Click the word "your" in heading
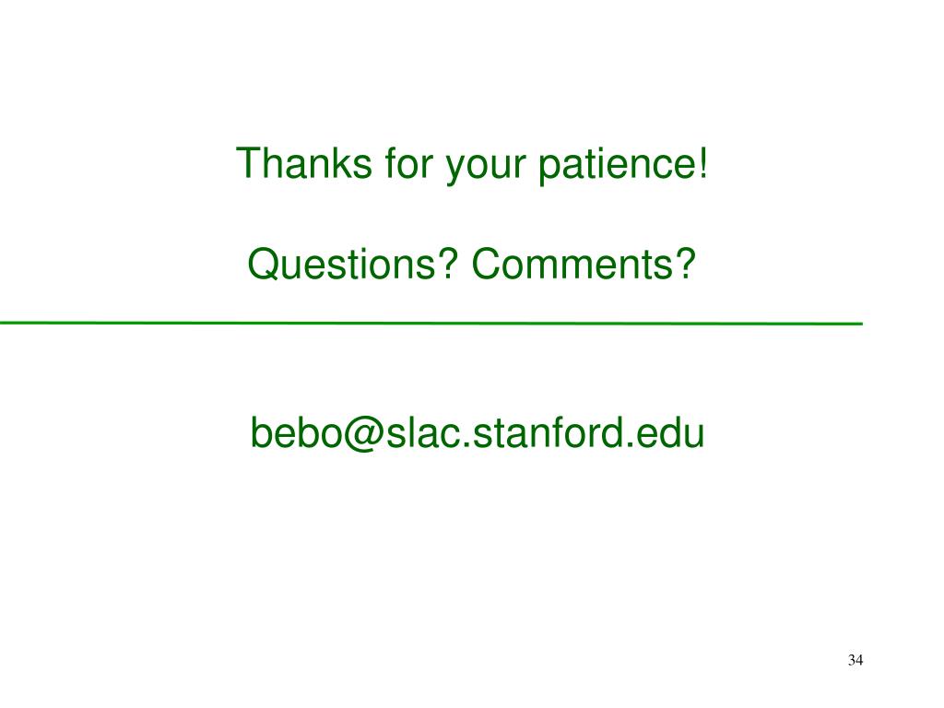The image size is (944, 708). pyautogui.click(x=485, y=169)
